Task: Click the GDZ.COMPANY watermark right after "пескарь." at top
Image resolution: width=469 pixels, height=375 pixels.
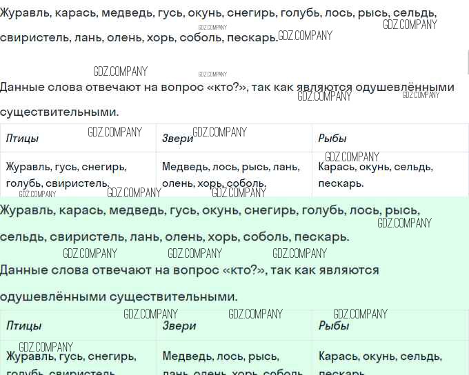Action: (x=306, y=36)
